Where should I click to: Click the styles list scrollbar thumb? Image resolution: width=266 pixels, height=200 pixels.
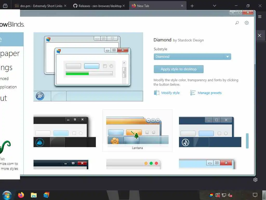[247, 141]
